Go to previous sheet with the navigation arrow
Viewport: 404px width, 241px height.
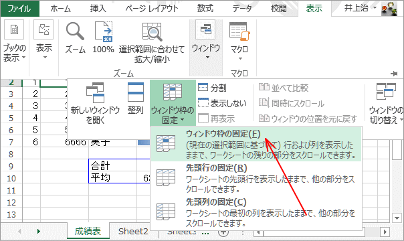(19, 231)
